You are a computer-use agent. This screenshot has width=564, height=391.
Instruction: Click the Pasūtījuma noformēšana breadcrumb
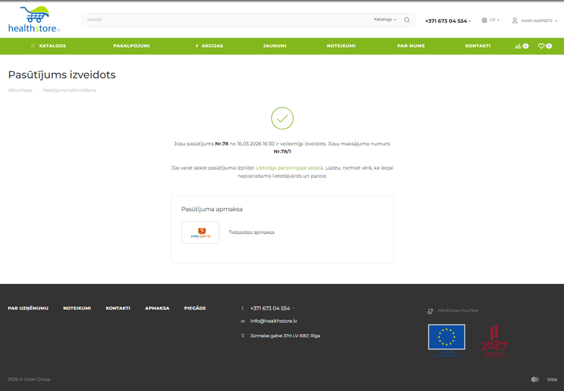tap(69, 90)
